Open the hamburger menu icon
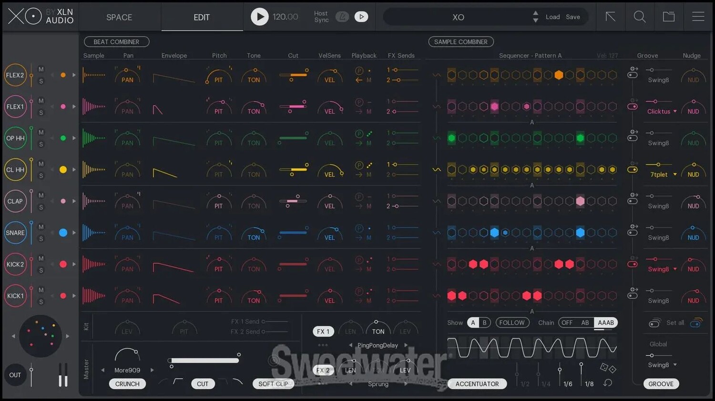Image resolution: width=715 pixels, height=401 pixels. (x=698, y=17)
